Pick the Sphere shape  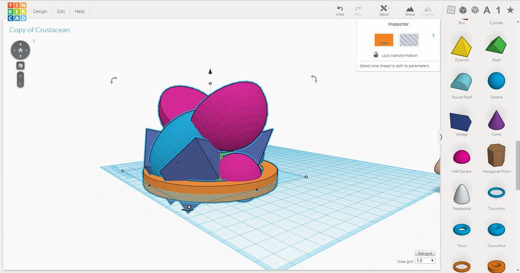pyautogui.click(x=496, y=85)
